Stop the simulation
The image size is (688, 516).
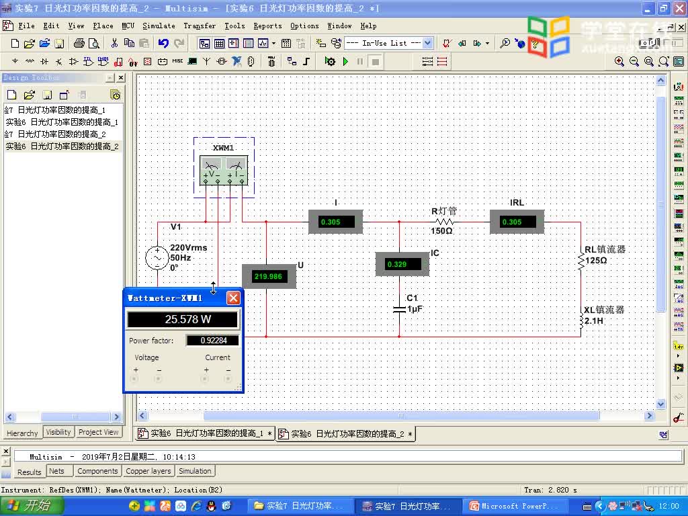click(x=375, y=61)
